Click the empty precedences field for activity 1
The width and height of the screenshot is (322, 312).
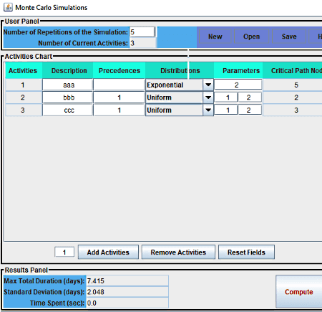(119, 85)
